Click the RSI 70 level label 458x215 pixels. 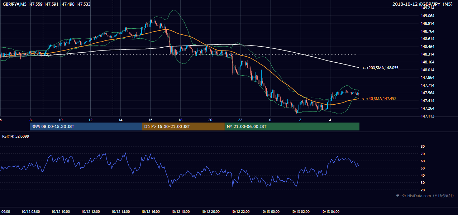tap(423, 154)
